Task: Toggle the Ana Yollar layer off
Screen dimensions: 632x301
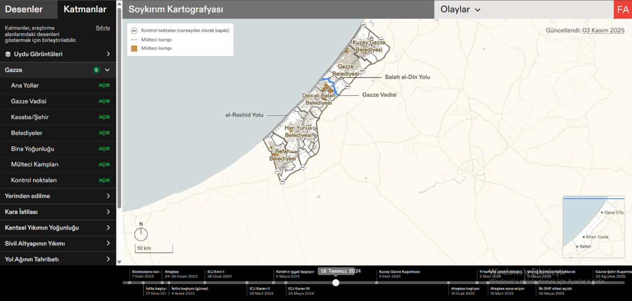Action: [x=104, y=85]
